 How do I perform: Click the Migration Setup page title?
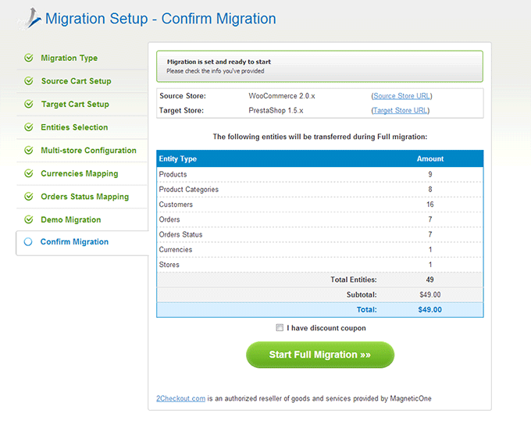coord(161,18)
